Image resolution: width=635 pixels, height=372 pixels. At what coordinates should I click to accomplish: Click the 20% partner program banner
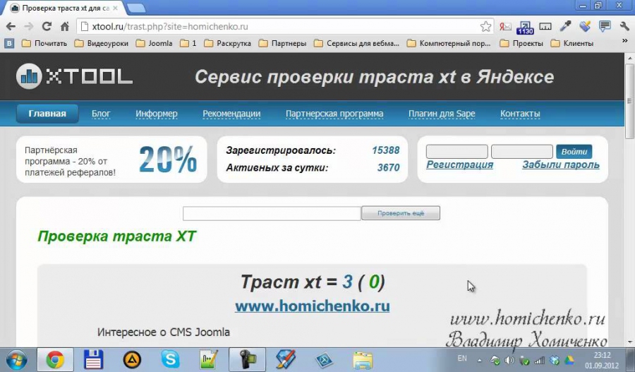coord(111,160)
